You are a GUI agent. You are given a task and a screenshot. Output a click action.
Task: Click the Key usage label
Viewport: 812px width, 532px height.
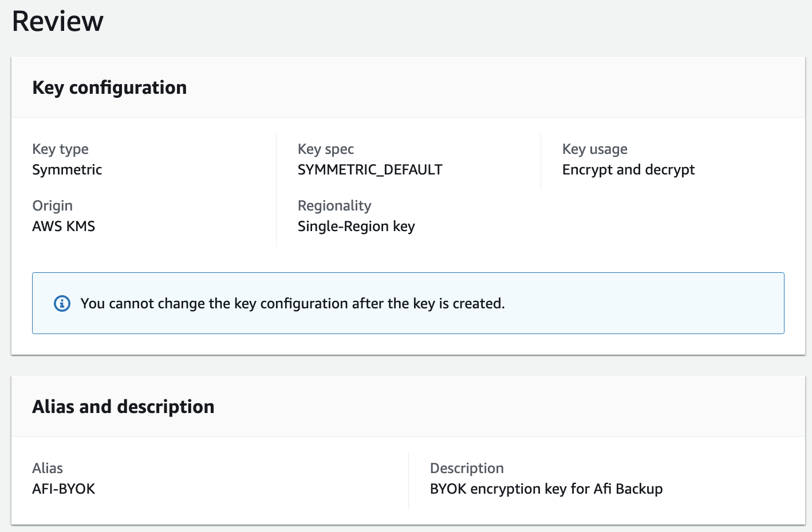click(x=594, y=149)
